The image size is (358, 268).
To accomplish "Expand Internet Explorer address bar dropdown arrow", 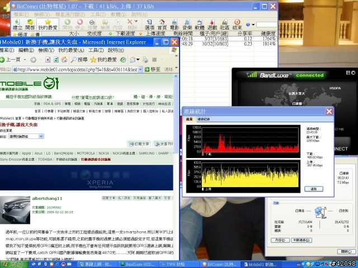I will [x=140, y=69].
